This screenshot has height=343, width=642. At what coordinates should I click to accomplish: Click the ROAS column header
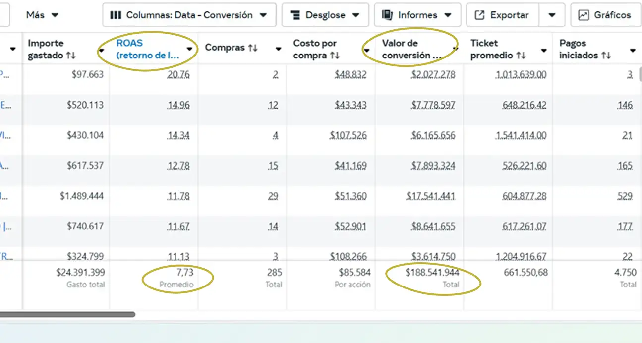point(147,49)
